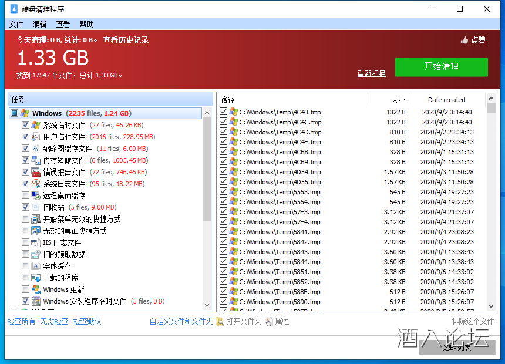Open the 查看历史记录 link
The height and width of the screenshot is (364, 505).
(126, 40)
